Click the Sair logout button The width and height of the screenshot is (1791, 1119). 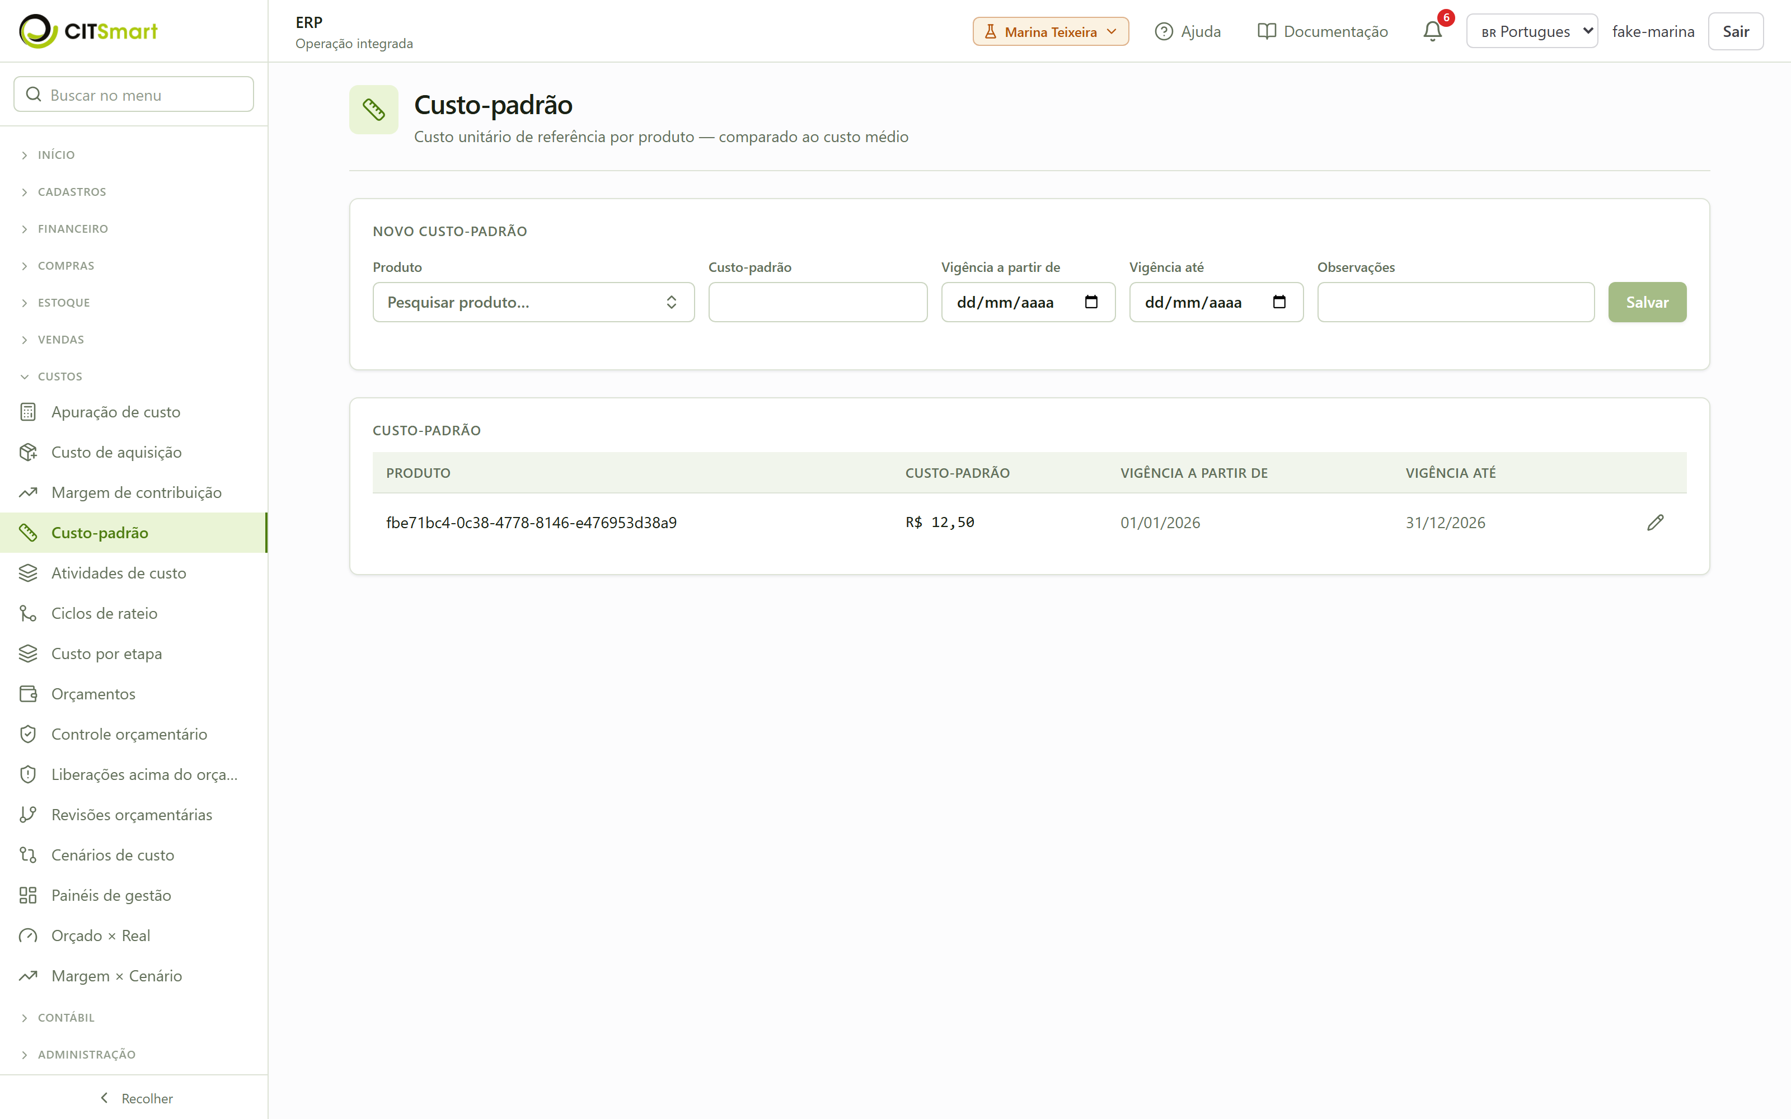point(1736,31)
